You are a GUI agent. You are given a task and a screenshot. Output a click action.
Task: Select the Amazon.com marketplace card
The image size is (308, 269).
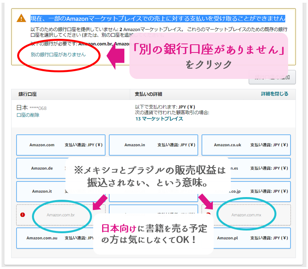pyautogui.click(x=61, y=145)
